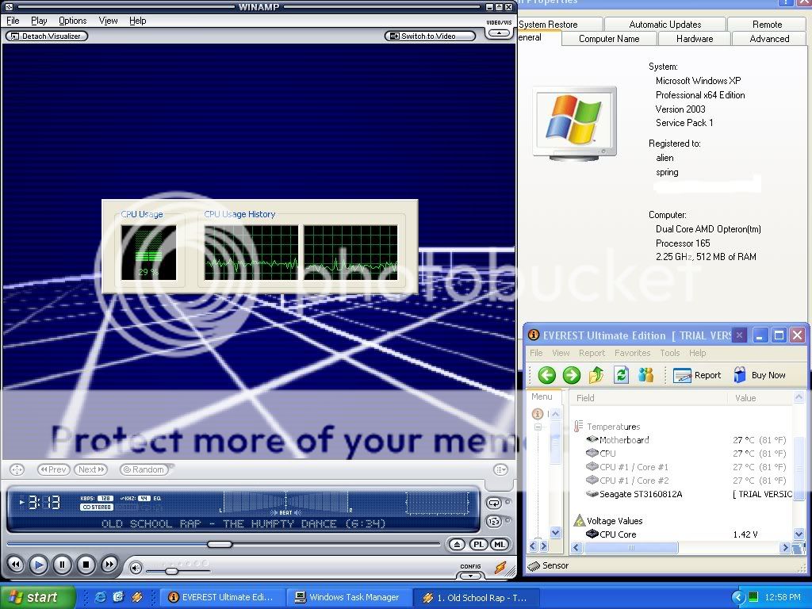Toggle the Winamp playlist editor (PL)
Image resolution: width=812 pixels, height=609 pixels.
[478, 545]
